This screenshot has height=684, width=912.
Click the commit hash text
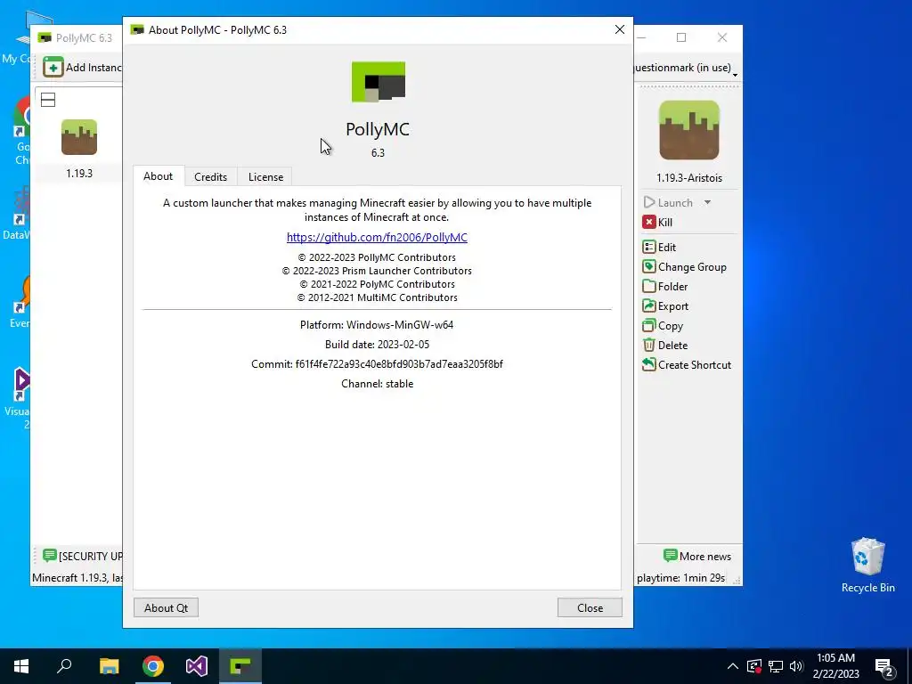pyautogui.click(x=399, y=364)
